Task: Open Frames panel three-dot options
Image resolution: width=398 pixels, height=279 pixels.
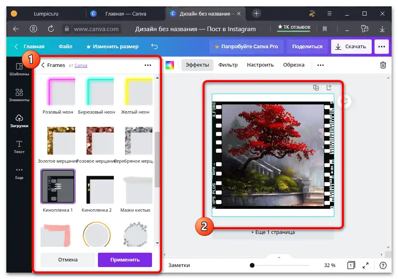Action: 148,65
